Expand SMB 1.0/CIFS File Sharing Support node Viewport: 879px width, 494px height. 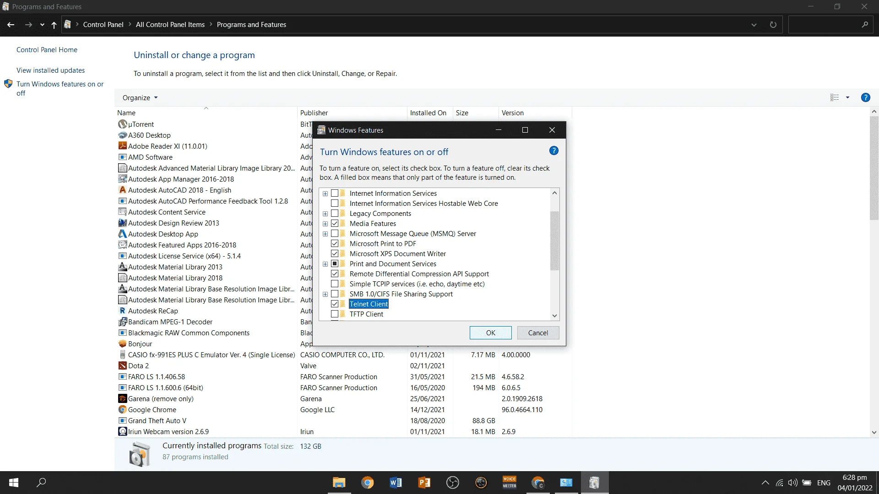[325, 294]
